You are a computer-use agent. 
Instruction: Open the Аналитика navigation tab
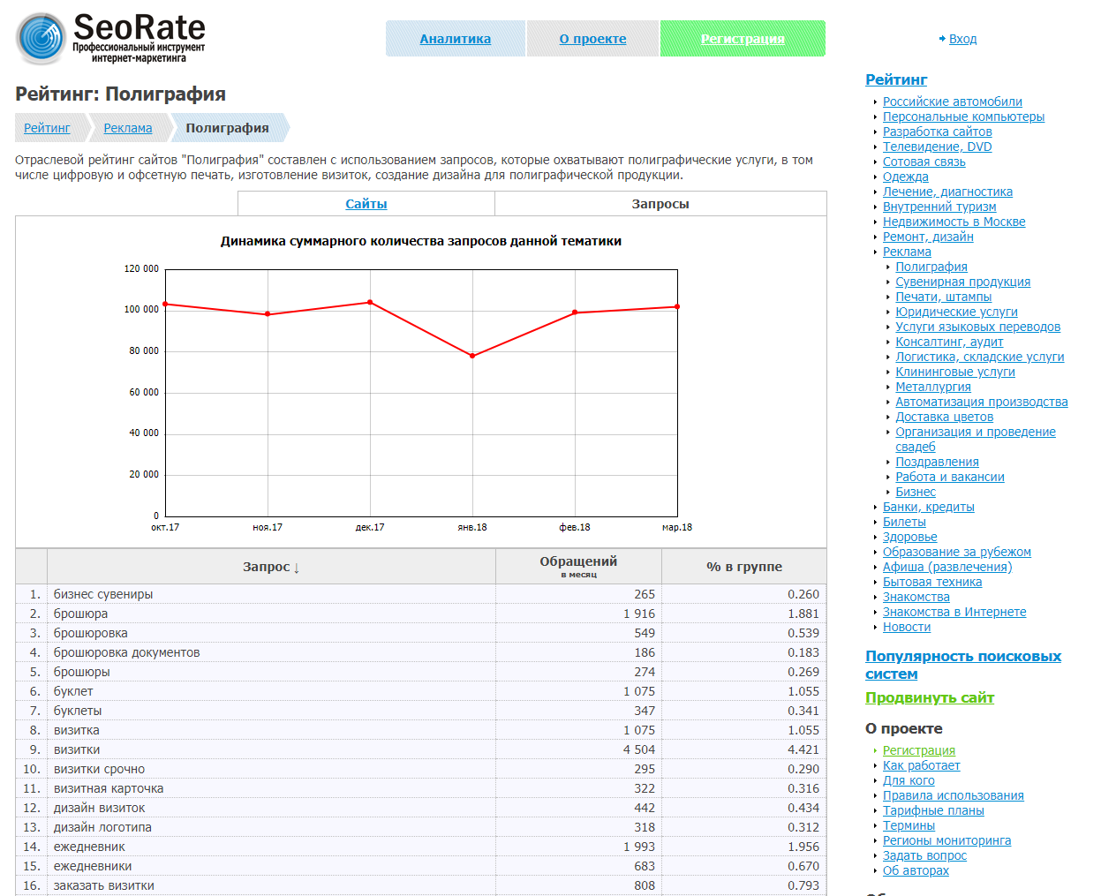point(455,39)
